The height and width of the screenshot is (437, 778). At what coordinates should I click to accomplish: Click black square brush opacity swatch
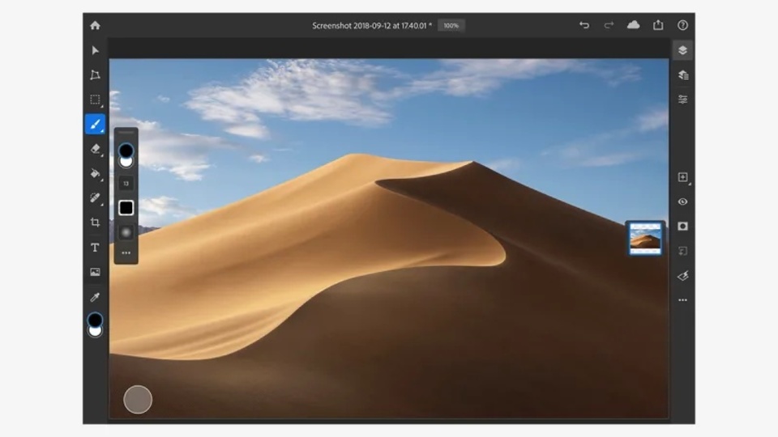point(126,208)
